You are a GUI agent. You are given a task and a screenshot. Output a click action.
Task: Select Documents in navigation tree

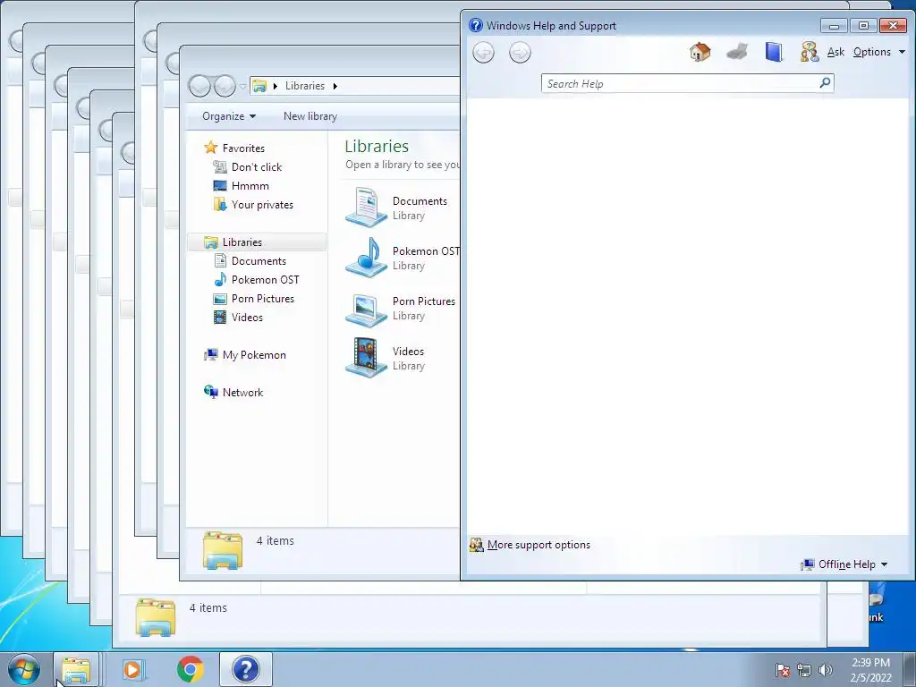(259, 261)
